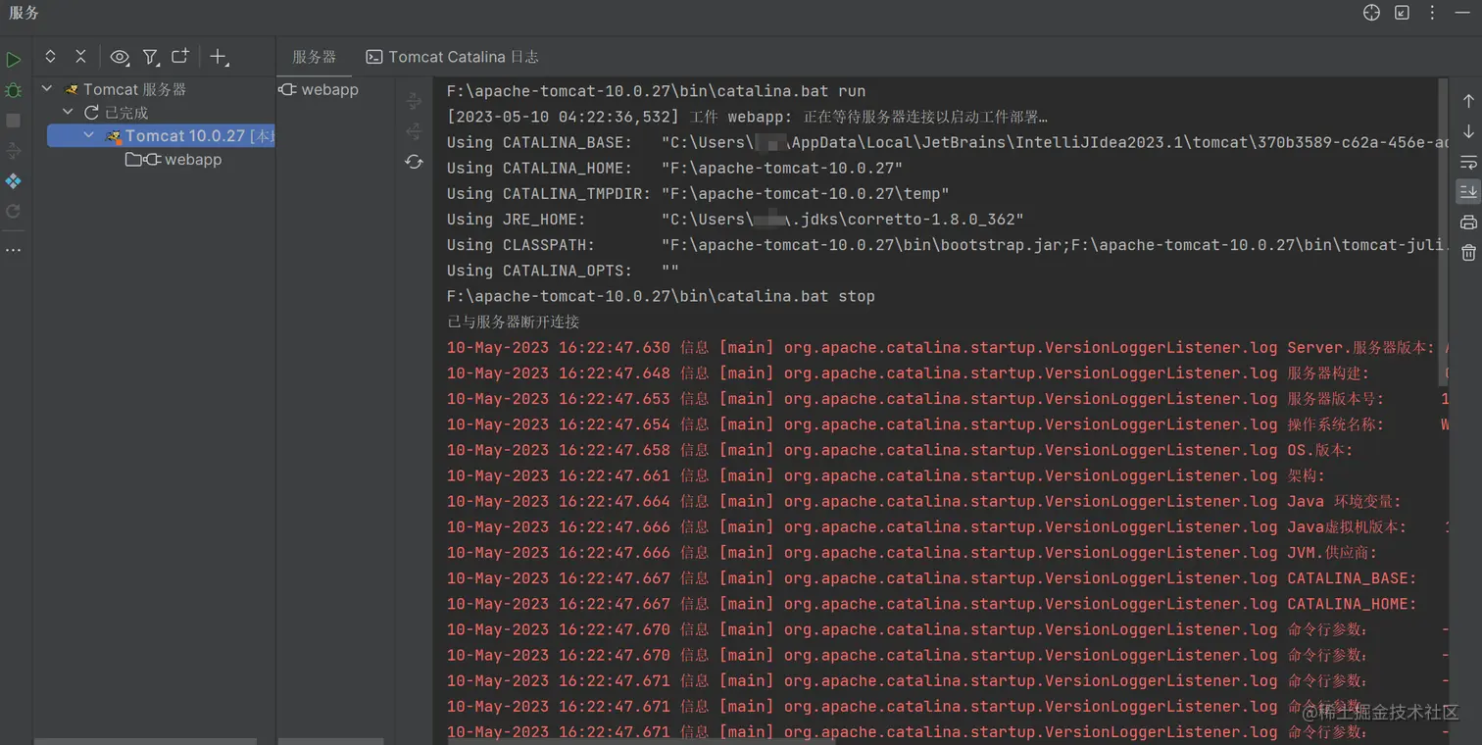Open the Tomcat Catalina 日志 tab
This screenshot has height=745, width=1482.
[453, 57]
